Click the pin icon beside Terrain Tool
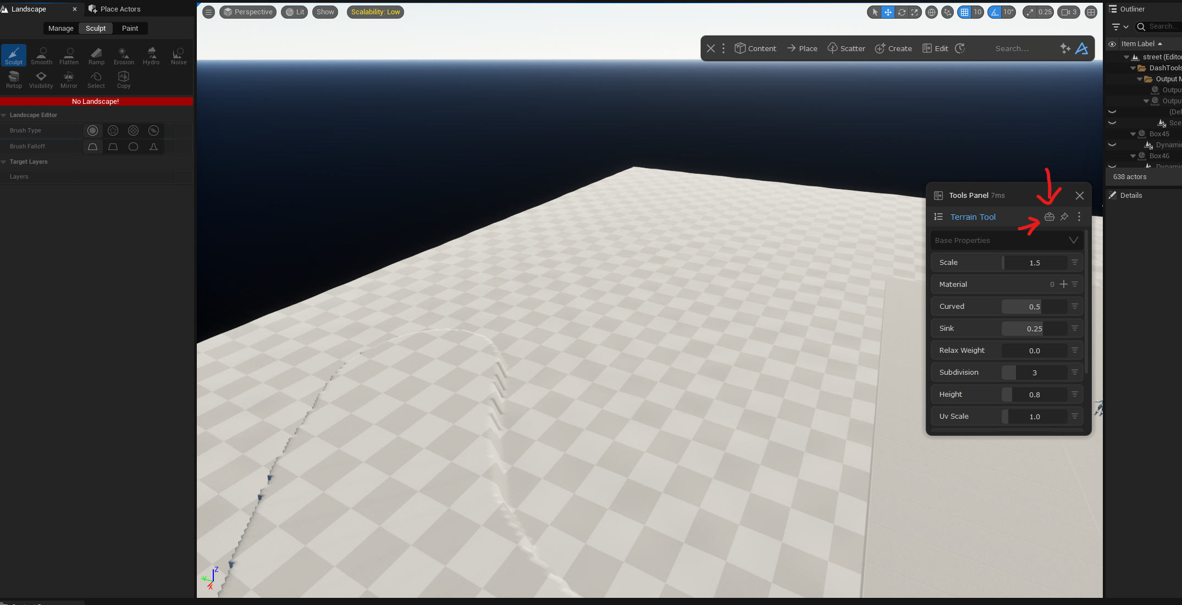Screen dimensions: 1182x605 click(1064, 217)
